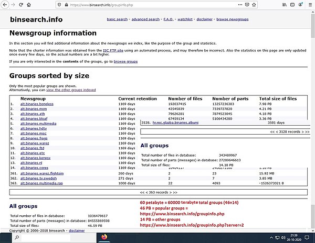Open the Firefox account icon
The height and width of the screenshot is (243, 315).
point(300,5)
